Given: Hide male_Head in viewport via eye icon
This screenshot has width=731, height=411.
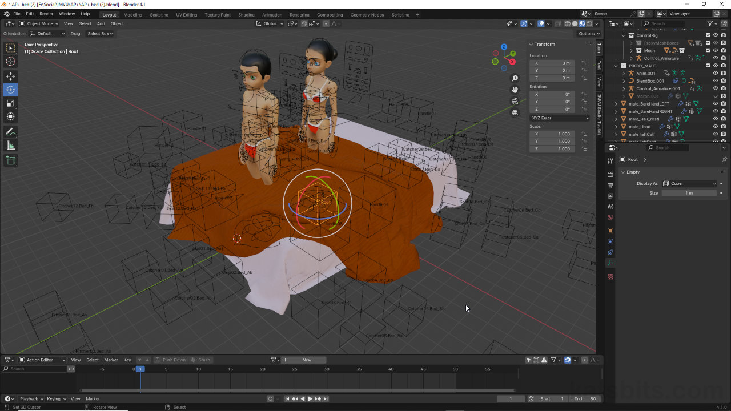Looking at the screenshot, I should pos(716,127).
